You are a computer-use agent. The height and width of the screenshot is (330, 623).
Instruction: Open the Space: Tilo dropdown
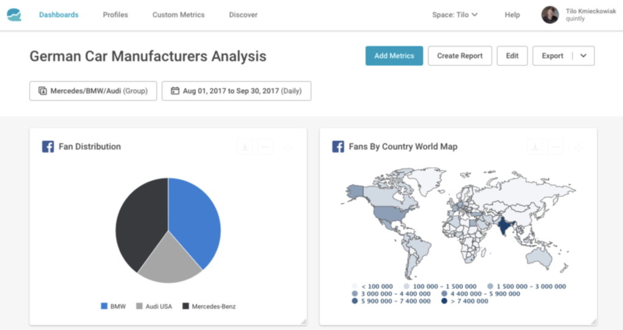pyautogui.click(x=455, y=15)
